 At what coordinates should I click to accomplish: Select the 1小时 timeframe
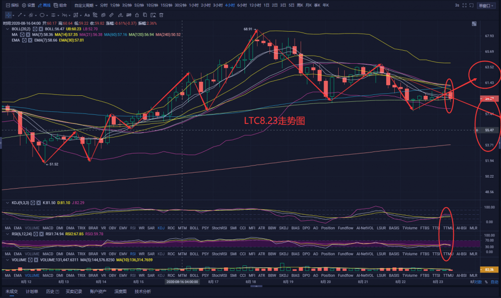click(193, 6)
